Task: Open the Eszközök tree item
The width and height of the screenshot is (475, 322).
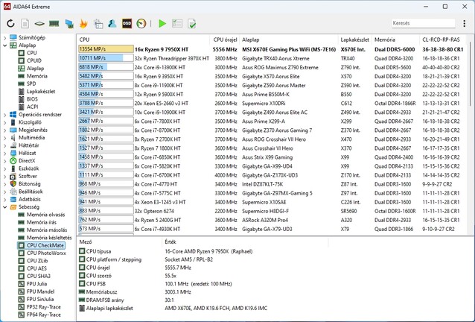Action: pos(29,168)
